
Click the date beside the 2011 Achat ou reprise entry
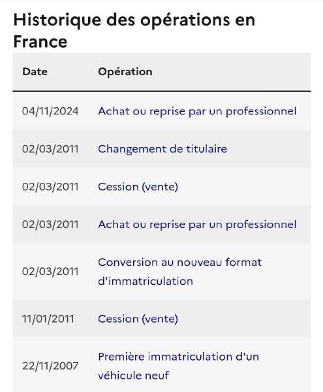point(50,225)
